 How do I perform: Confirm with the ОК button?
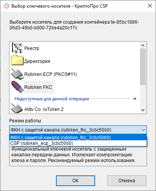point(75,181)
